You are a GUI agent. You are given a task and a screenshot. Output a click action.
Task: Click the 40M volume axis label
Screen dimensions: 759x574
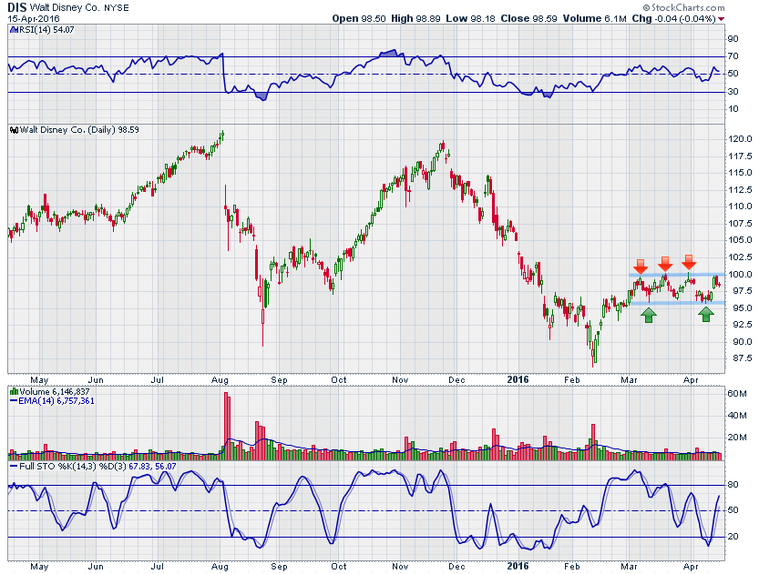pos(737,416)
